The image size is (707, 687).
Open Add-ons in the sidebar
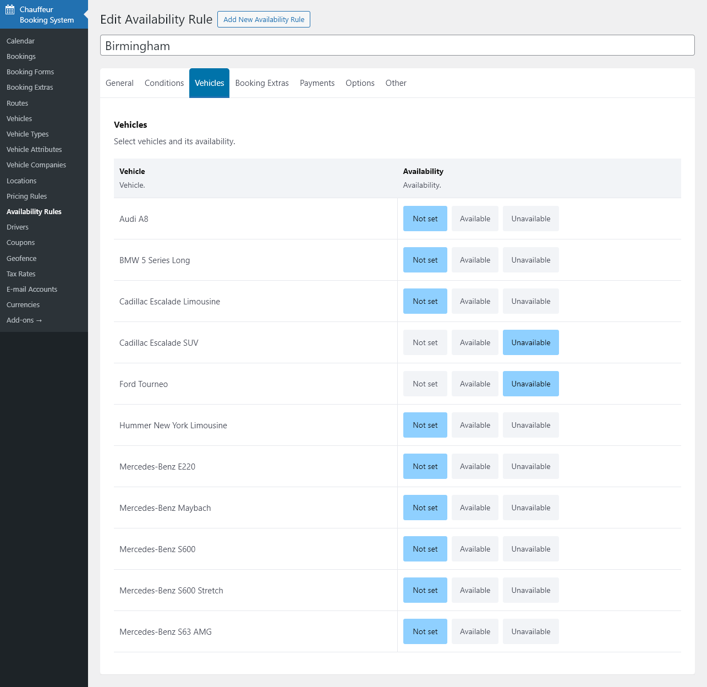point(24,320)
